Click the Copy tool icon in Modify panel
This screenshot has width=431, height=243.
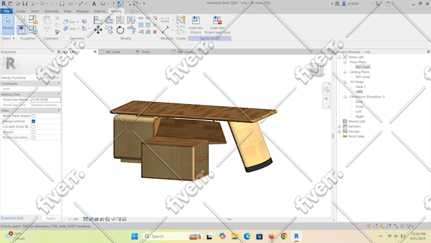(x=109, y=30)
